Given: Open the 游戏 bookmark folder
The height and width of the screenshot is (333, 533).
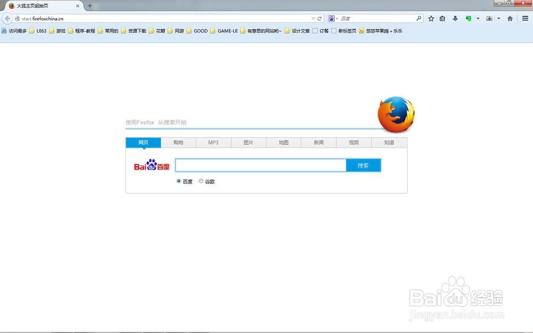Looking at the screenshot, I should click(x=57, y=31).
